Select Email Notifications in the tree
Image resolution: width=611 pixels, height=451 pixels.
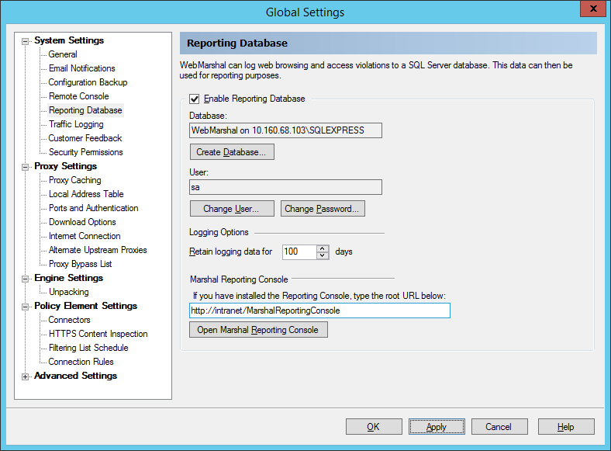click(81, 68)
